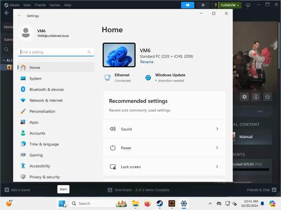281x210 pixels.
Task: Select Home in Settings sidebar
Action: point(56,68)
